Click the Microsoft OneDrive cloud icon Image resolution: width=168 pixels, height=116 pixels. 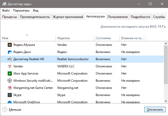(x=10, y=102)
